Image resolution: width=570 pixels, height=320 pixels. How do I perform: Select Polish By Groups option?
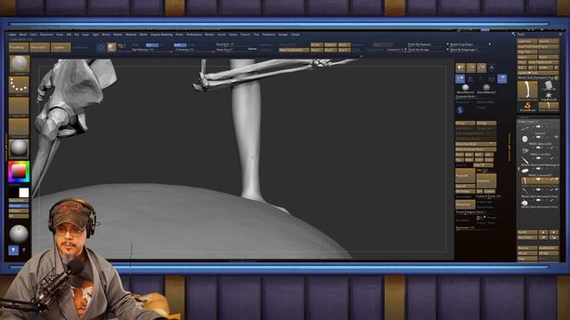419,50
